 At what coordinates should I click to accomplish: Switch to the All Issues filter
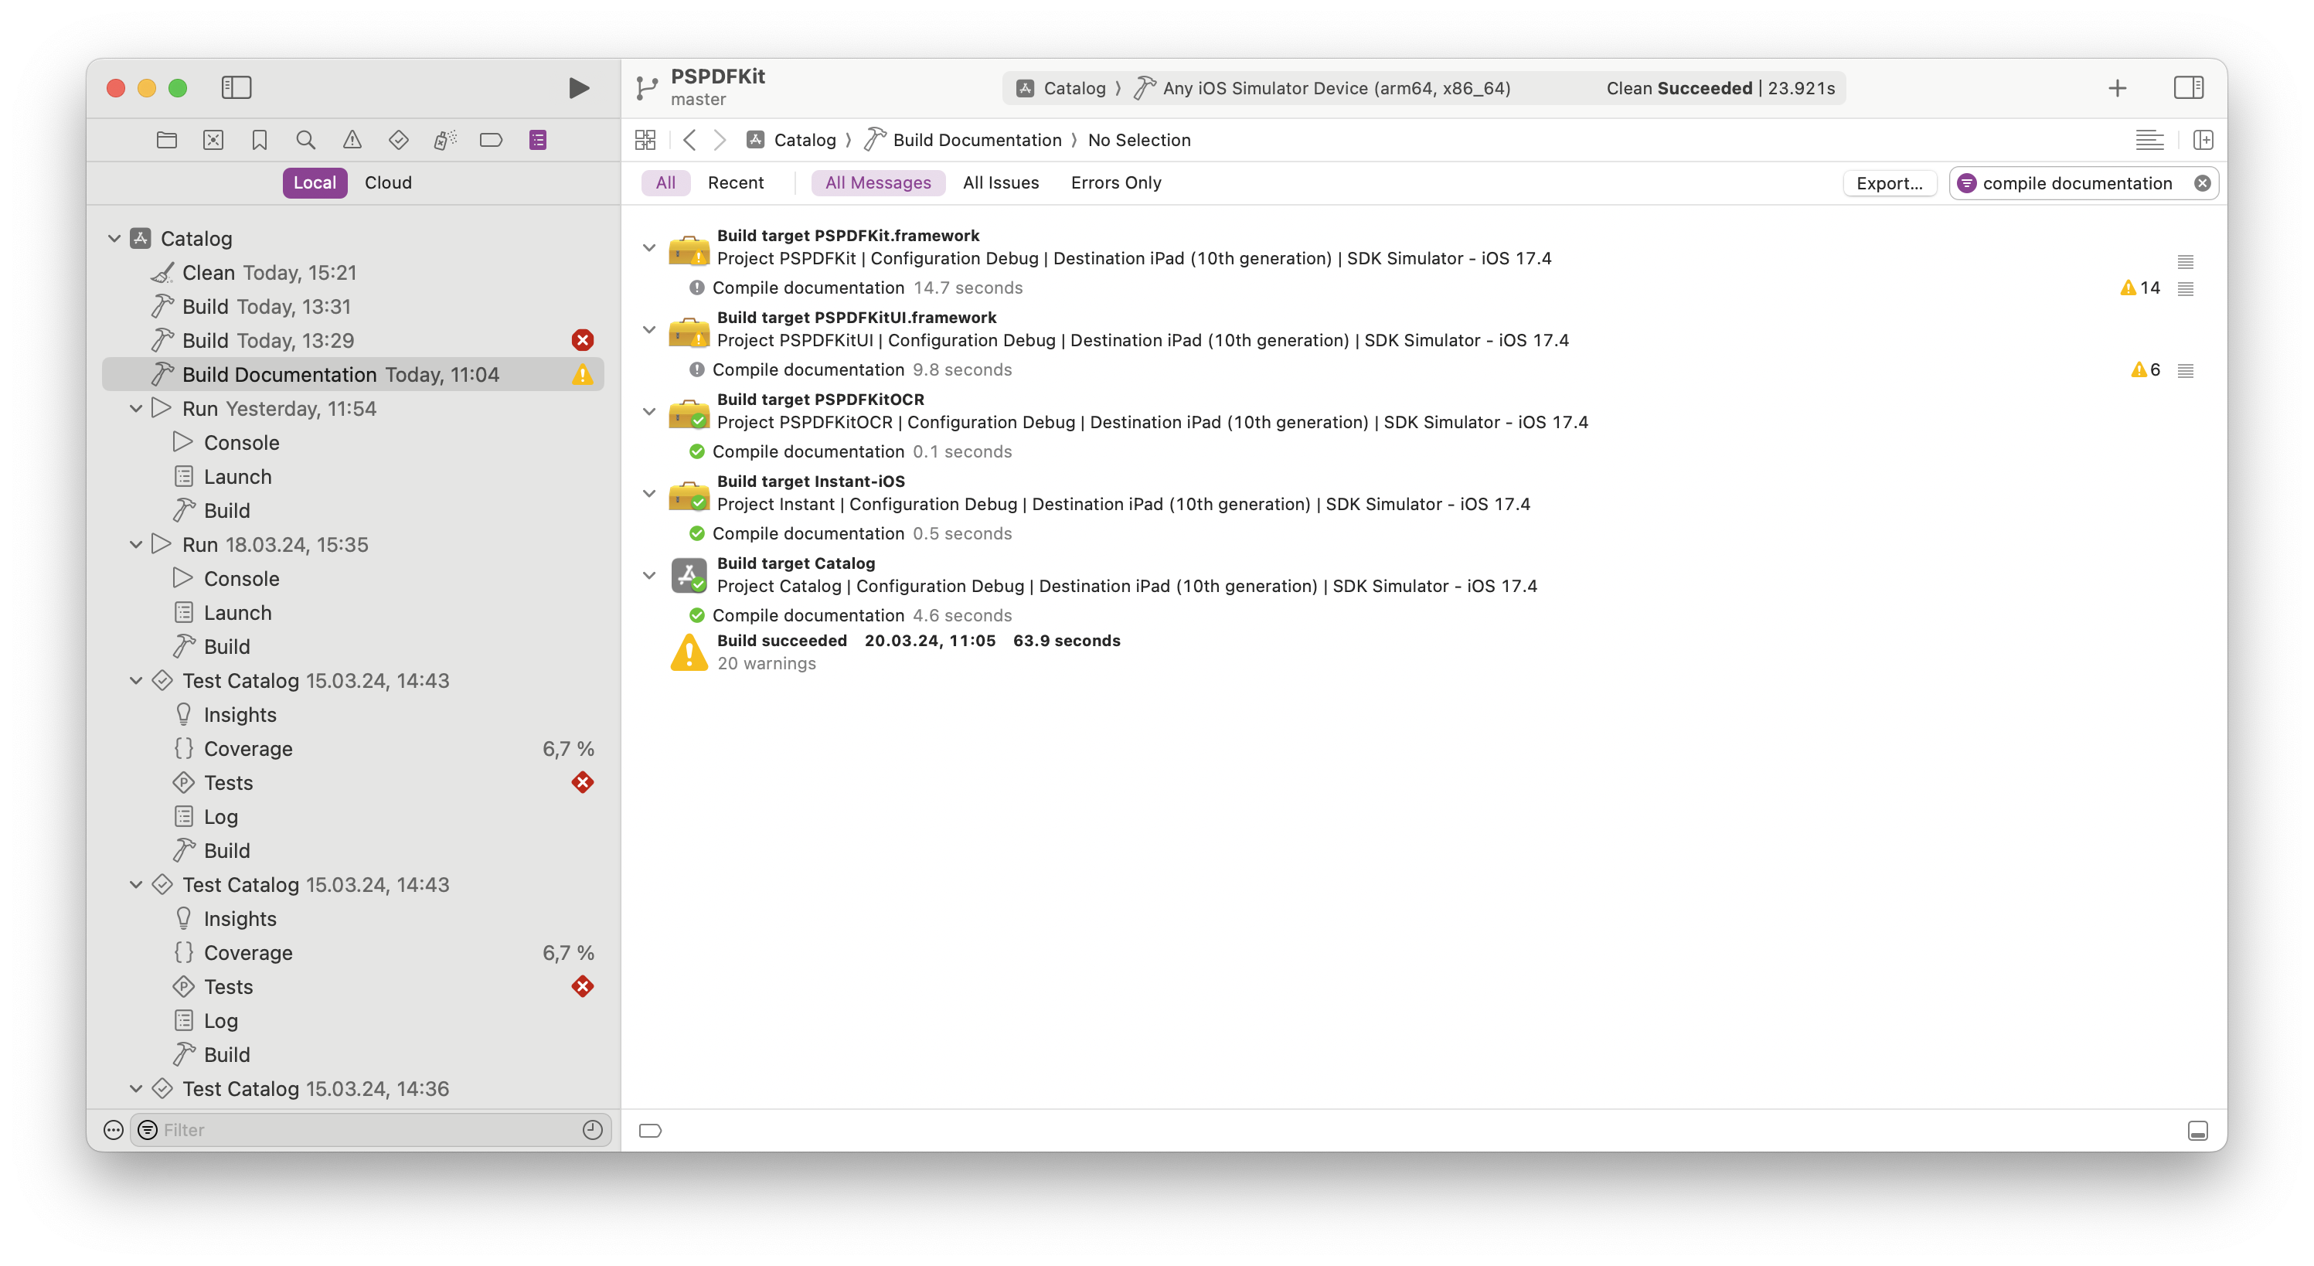click(x=1001, y=182)
